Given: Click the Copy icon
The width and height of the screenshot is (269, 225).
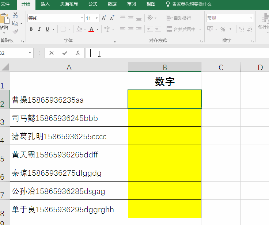Looking at the screenshot, I should 15,23.
